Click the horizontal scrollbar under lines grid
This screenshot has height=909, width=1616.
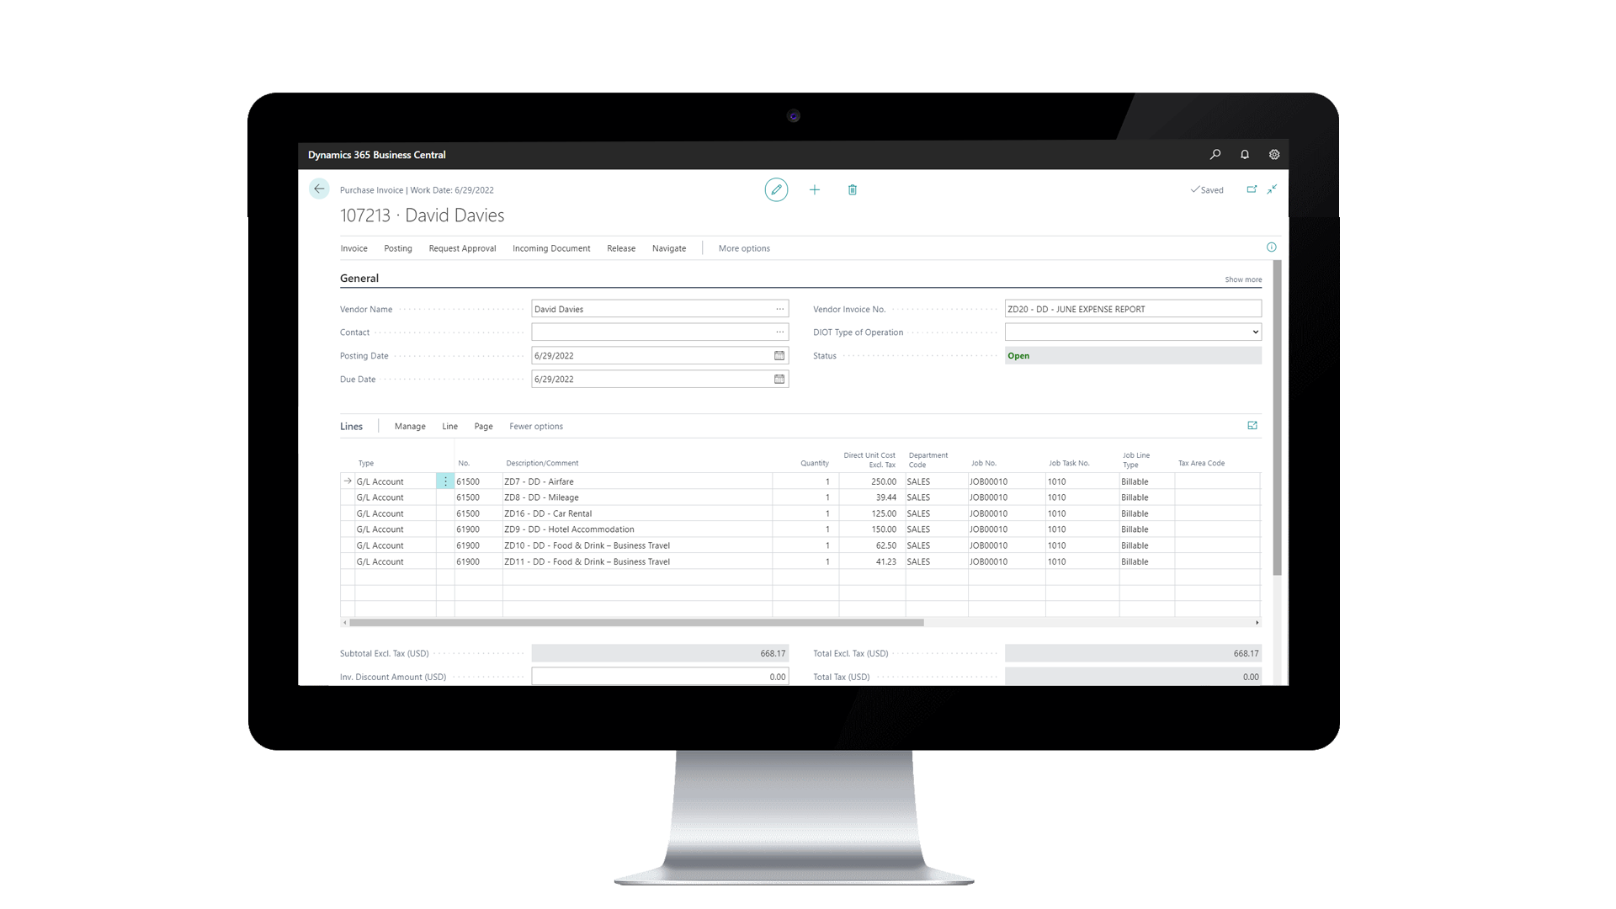tap(636, 623)
